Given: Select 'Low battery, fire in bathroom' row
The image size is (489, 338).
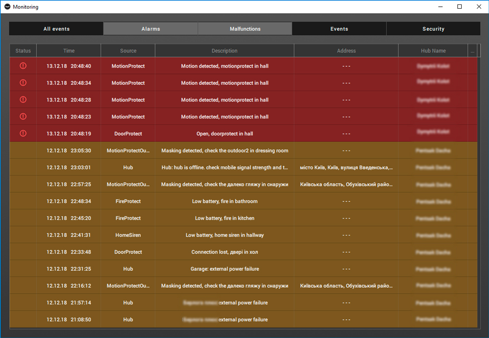Looking at the screenshot, I should tap(243, 201).
